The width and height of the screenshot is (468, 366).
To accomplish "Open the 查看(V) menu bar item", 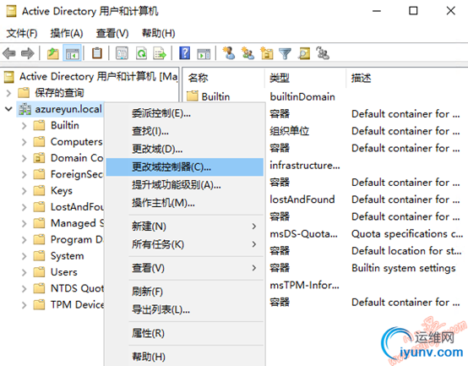I will [x=112, y=33].
